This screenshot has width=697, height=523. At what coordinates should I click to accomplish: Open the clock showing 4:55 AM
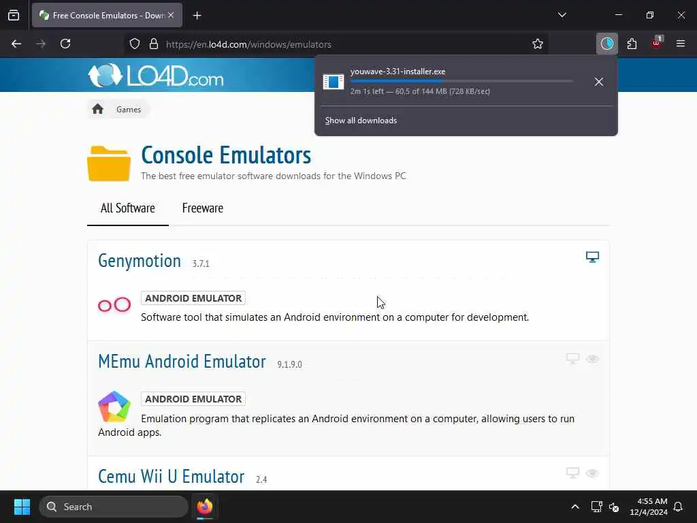(648, 507)
